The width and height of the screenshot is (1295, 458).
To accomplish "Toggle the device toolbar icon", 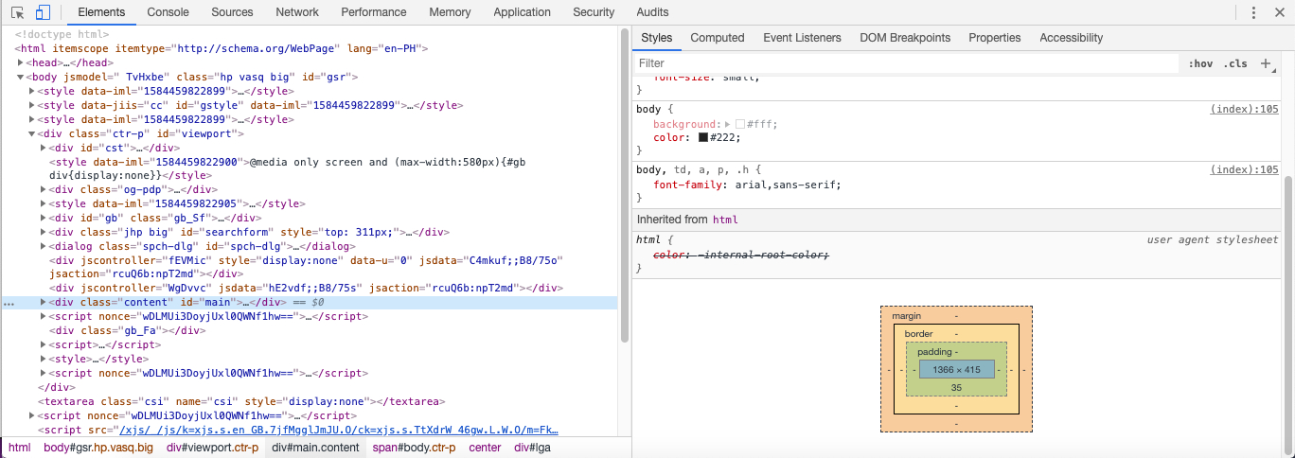I will tap(43, 12).
